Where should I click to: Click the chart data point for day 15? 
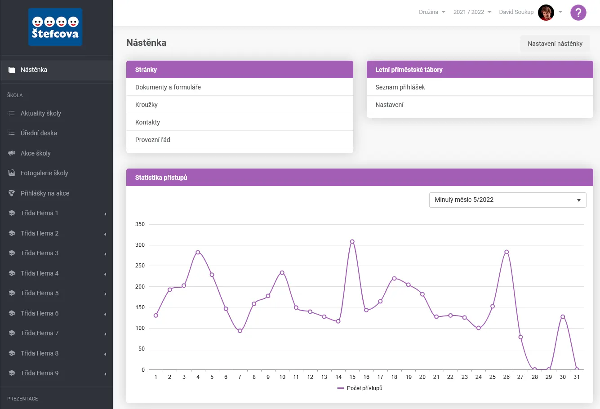click(352, 242)
